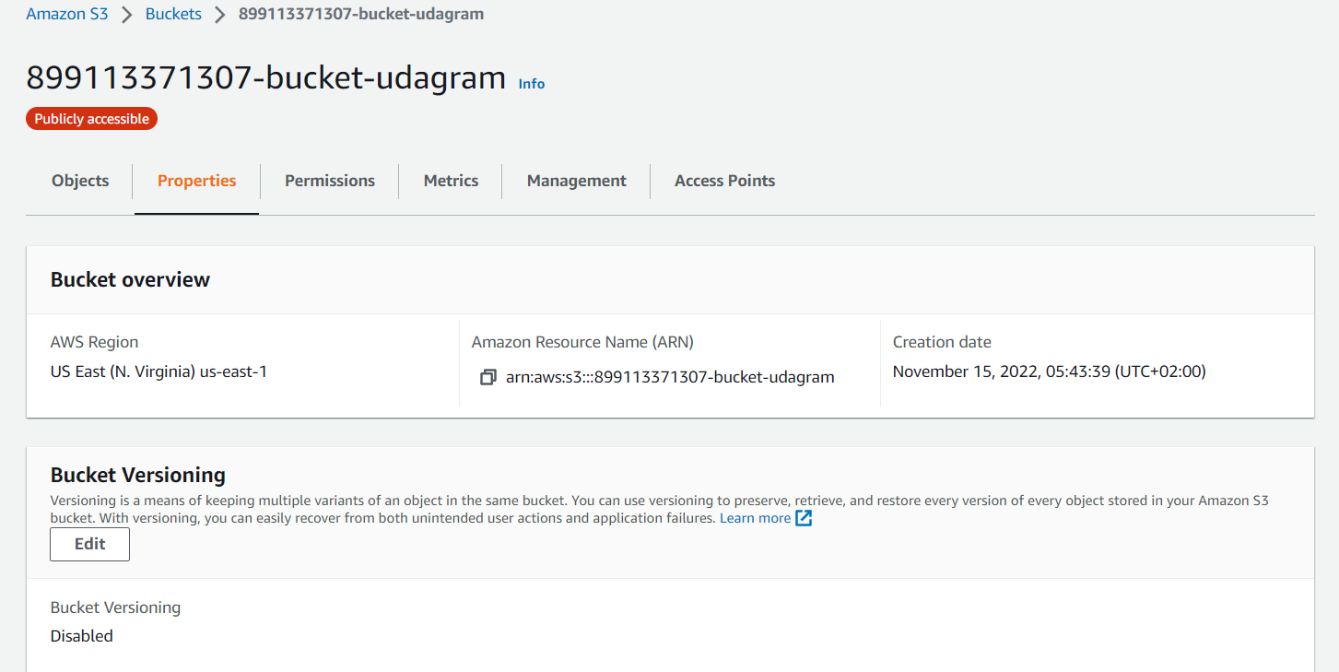1339x672 pixels.
Task: Click the Creation date timestamp value
Action: click(1050, 371)
